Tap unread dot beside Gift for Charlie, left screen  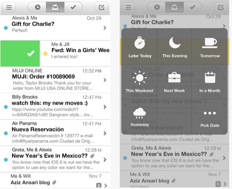pos(6,28)
